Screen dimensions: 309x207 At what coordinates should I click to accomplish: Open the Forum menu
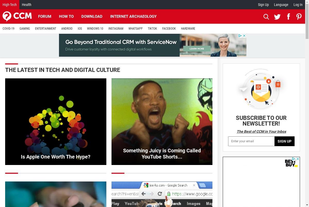click(x=45, y=16)
